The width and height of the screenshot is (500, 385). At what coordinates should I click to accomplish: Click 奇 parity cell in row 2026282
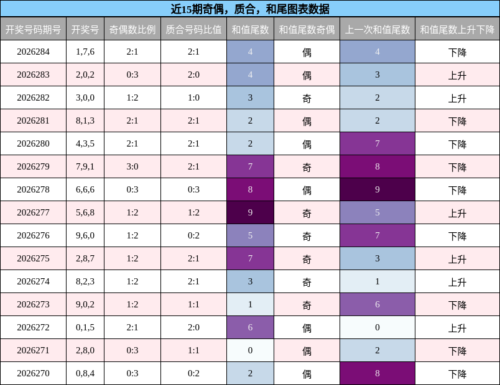(307, 98)
